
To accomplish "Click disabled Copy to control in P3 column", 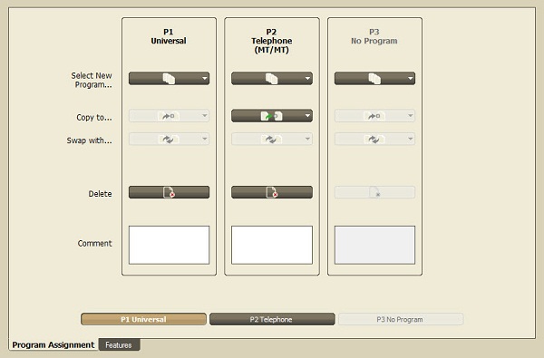I will [x=374, y=116].
